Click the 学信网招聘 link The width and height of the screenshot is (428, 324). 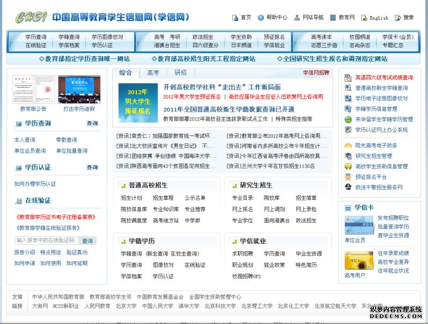[316, 73]
